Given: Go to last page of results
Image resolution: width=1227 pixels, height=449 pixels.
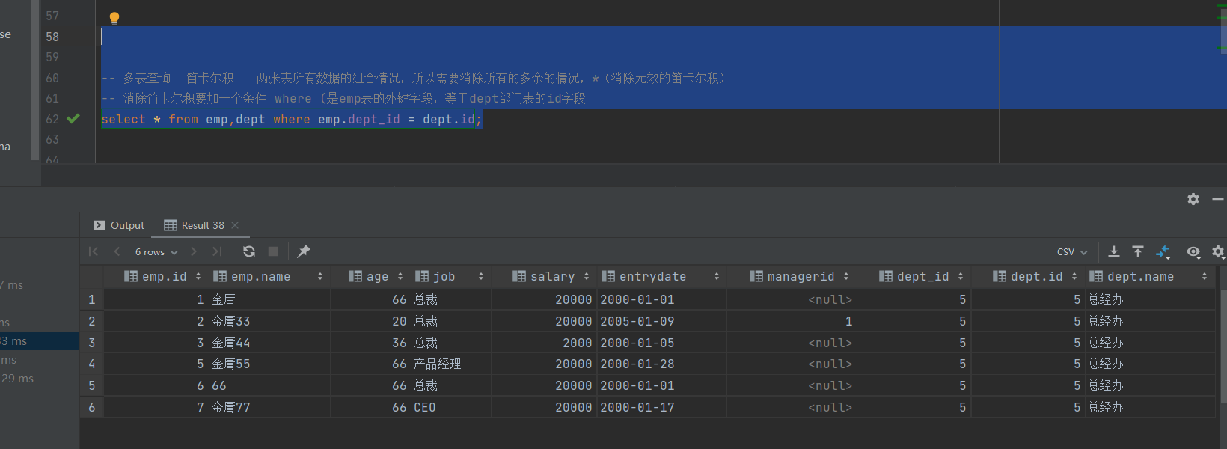Looking at the screenshot, I should click(217, 252).
